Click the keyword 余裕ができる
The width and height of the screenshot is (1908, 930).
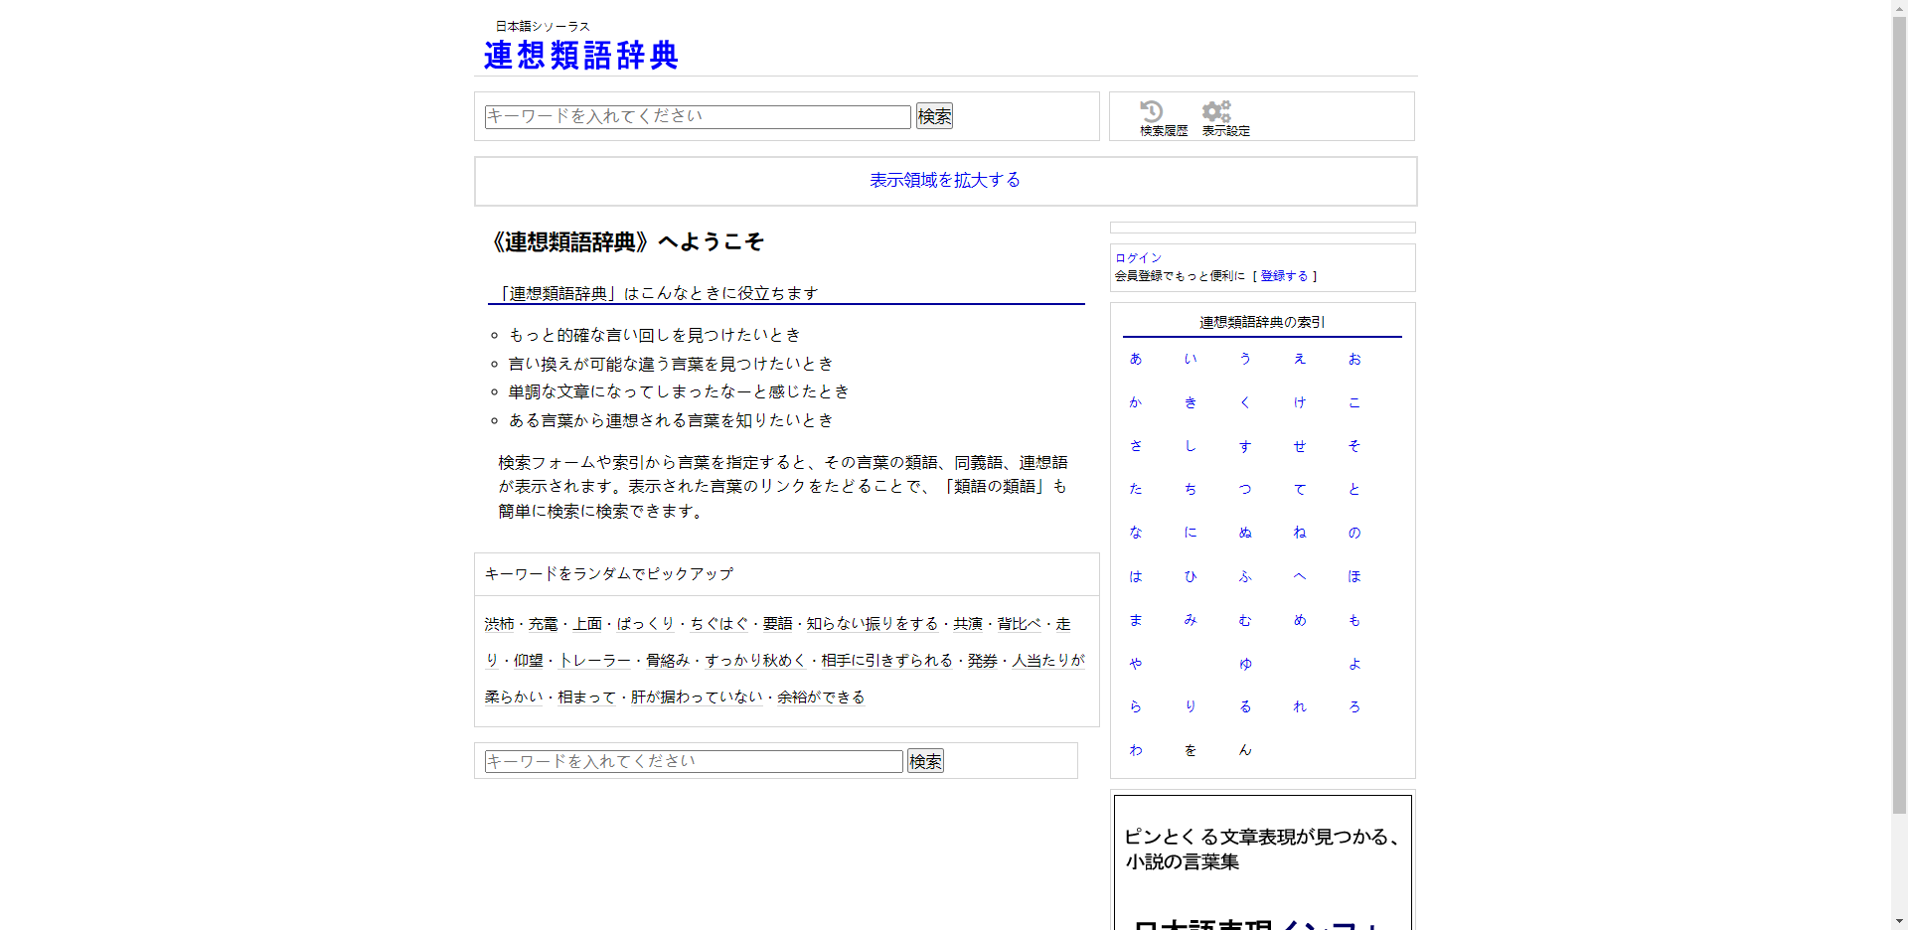[x=820, y=697]
